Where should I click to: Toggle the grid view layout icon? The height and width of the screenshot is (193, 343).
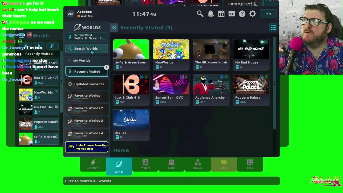click(273, 27)
